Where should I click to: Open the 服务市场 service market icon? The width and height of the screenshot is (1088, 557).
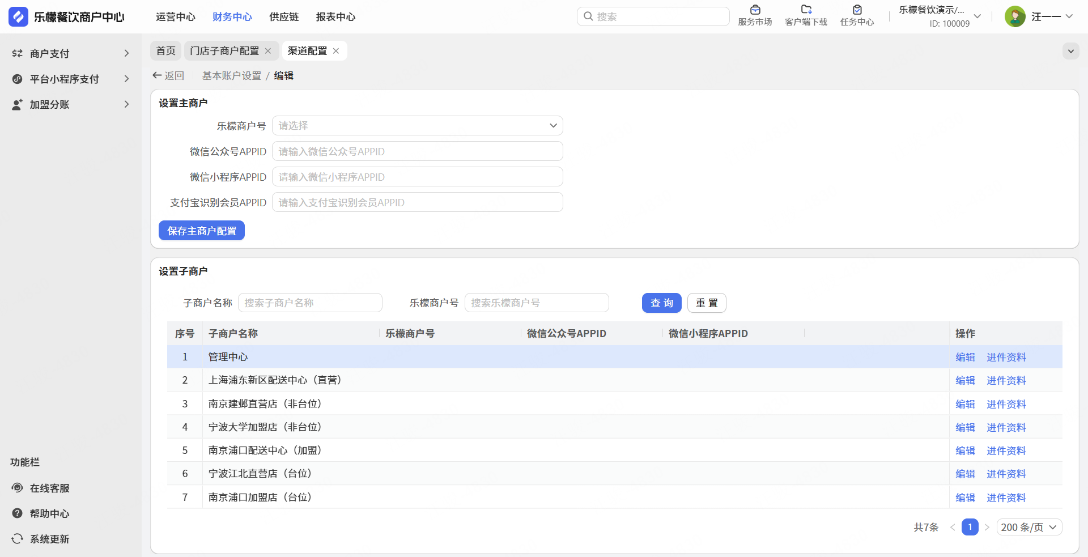coord(755,10)
